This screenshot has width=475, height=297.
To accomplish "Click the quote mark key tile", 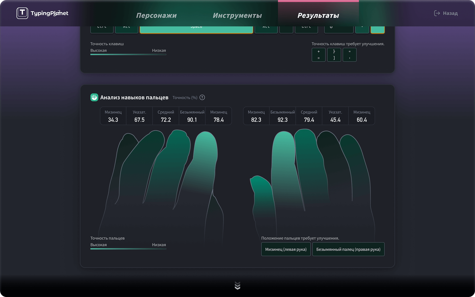I will pos(350,55).
